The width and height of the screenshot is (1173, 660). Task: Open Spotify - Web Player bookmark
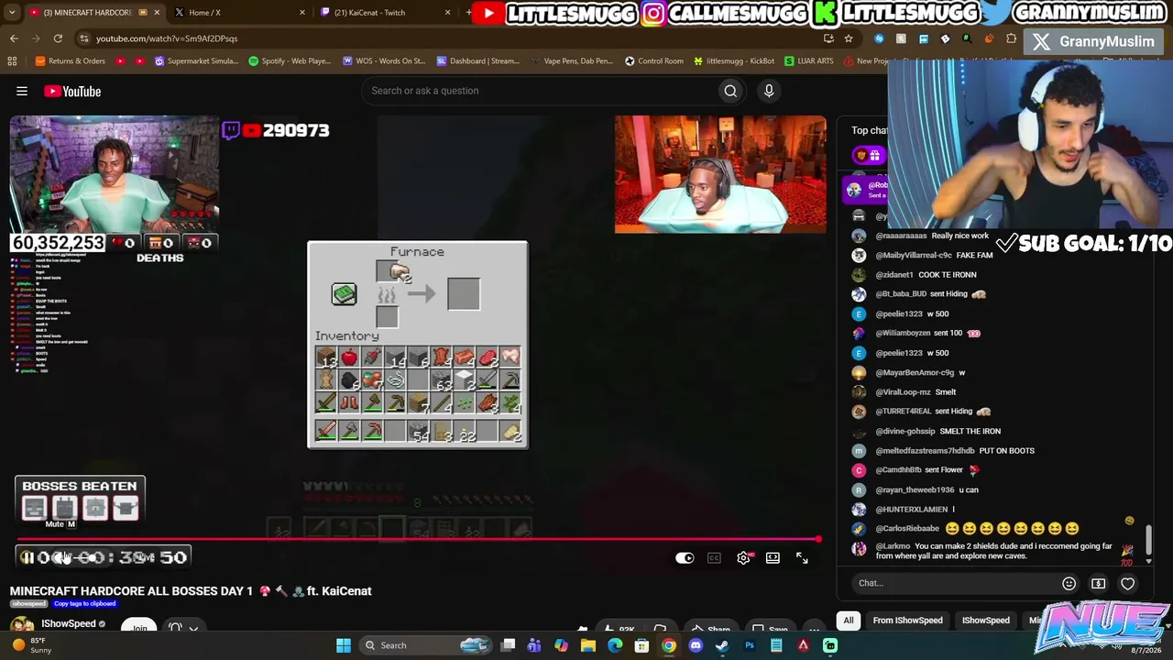tap(288, 61)
